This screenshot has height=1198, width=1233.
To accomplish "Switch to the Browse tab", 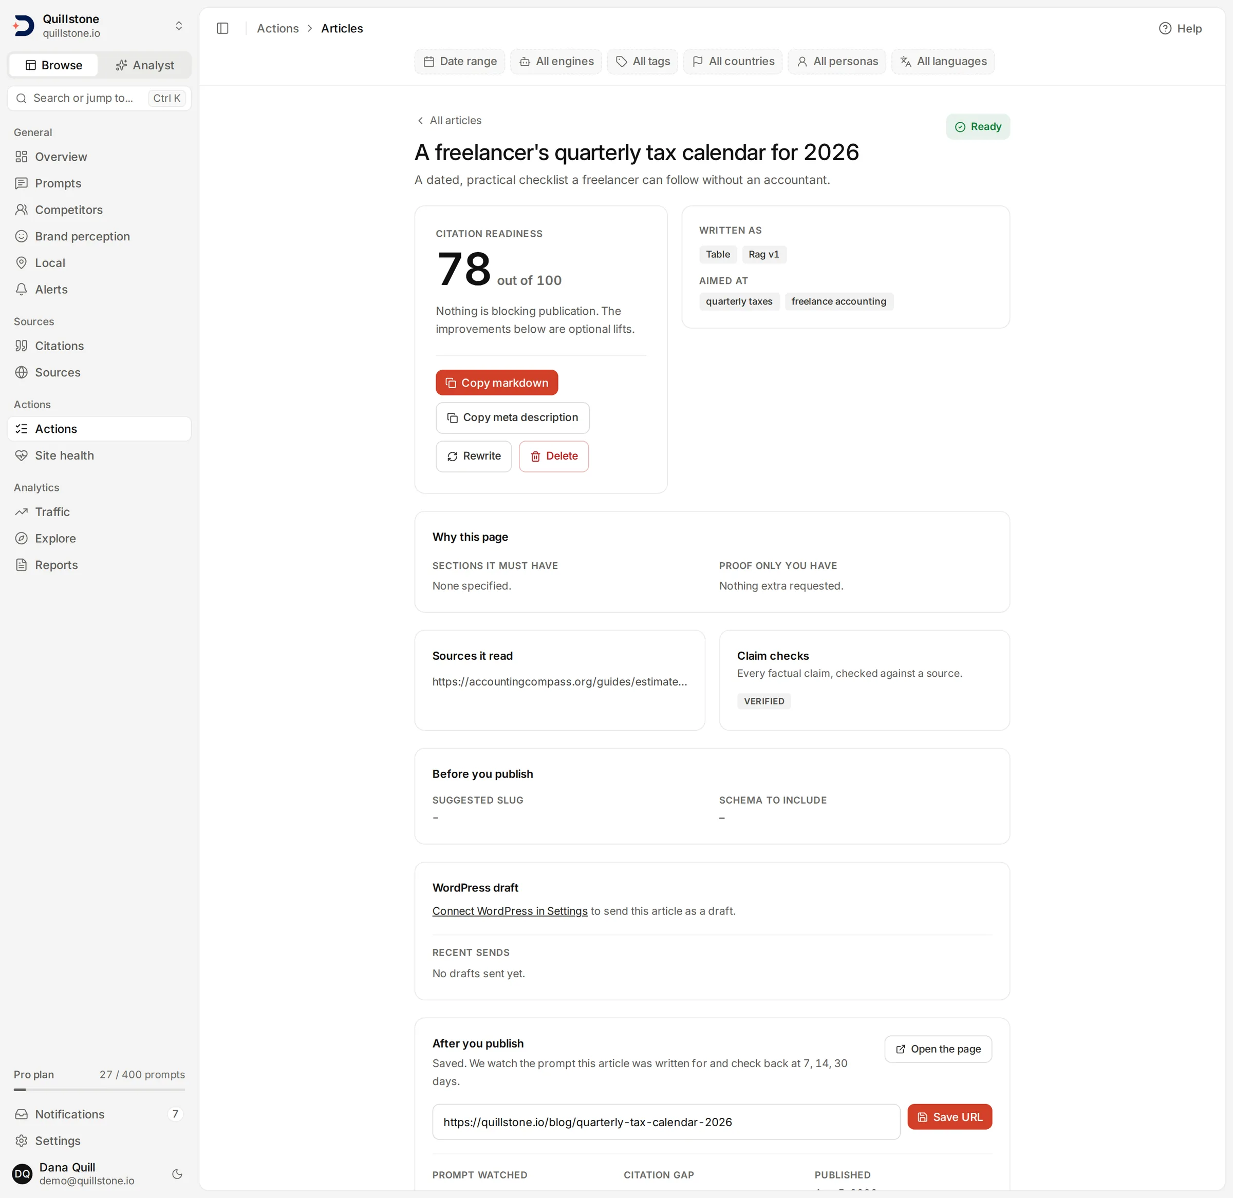I will tap(53, 65).
